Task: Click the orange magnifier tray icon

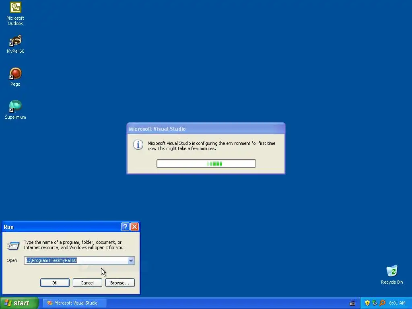Action: pyautogui.click(x=382, y=303)
